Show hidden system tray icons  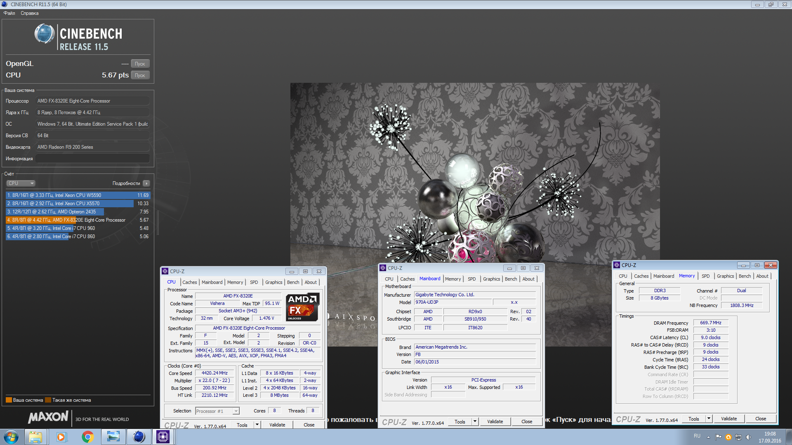coord(708,437)
